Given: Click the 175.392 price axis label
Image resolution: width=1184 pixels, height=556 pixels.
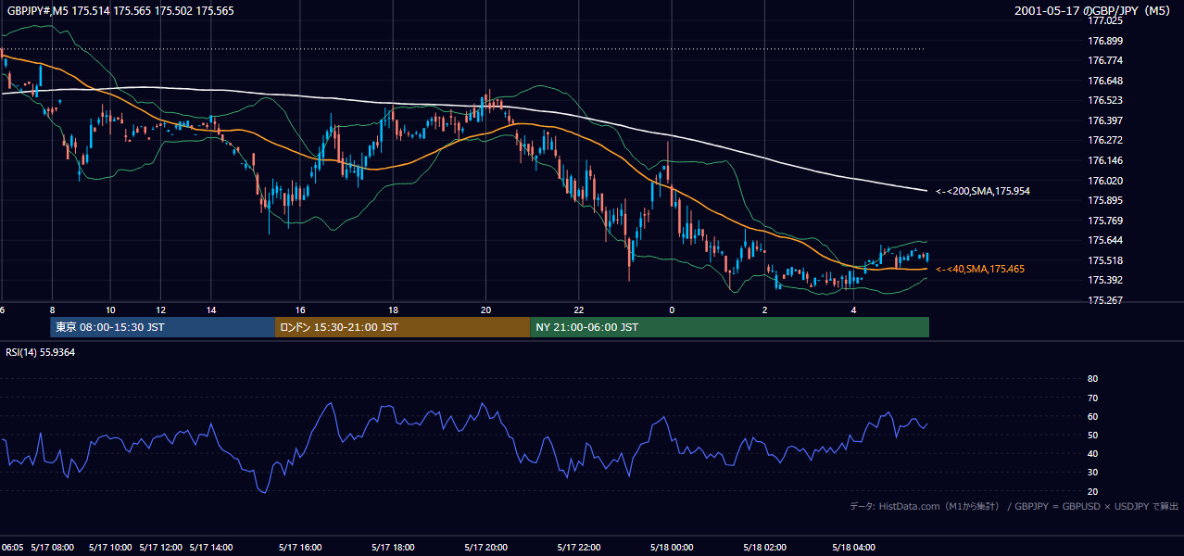Looking at the screenshot, I should (1106, 280).
